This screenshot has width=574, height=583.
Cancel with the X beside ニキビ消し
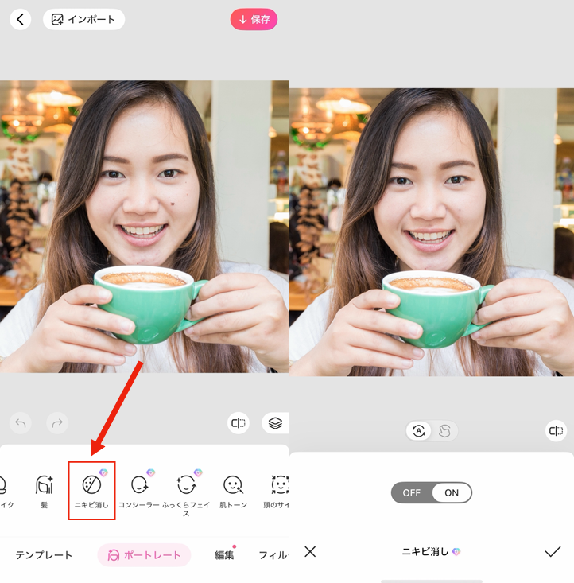coord(310,551)
